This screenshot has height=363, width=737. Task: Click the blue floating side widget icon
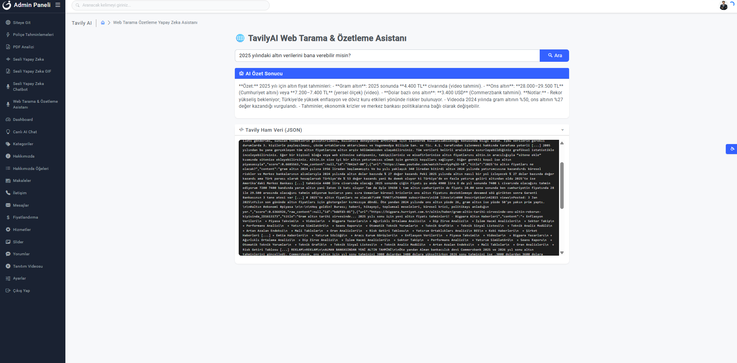732,149
